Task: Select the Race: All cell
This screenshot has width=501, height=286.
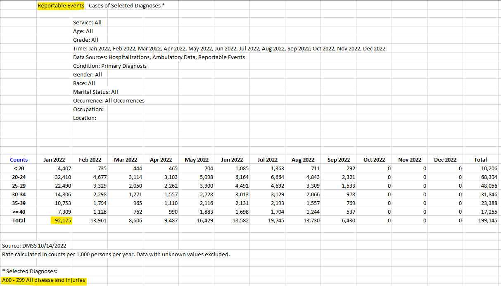Action: [x=84, y=83]
